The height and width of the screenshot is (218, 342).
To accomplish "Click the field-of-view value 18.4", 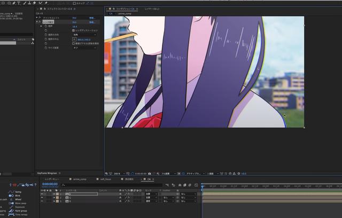I will click(75, 26).
